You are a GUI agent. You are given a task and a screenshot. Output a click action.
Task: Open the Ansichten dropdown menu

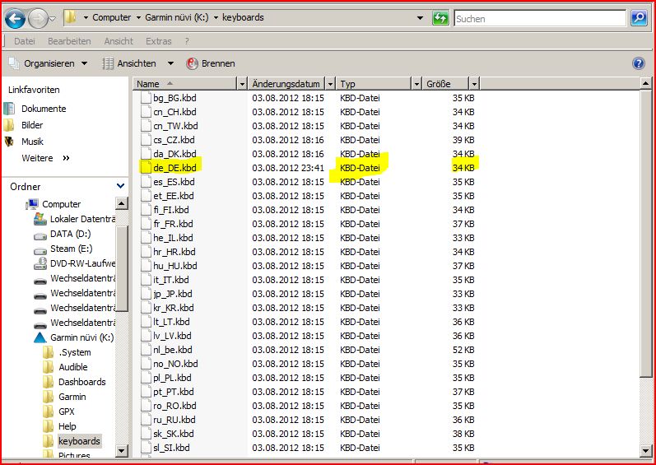[138, 63]
